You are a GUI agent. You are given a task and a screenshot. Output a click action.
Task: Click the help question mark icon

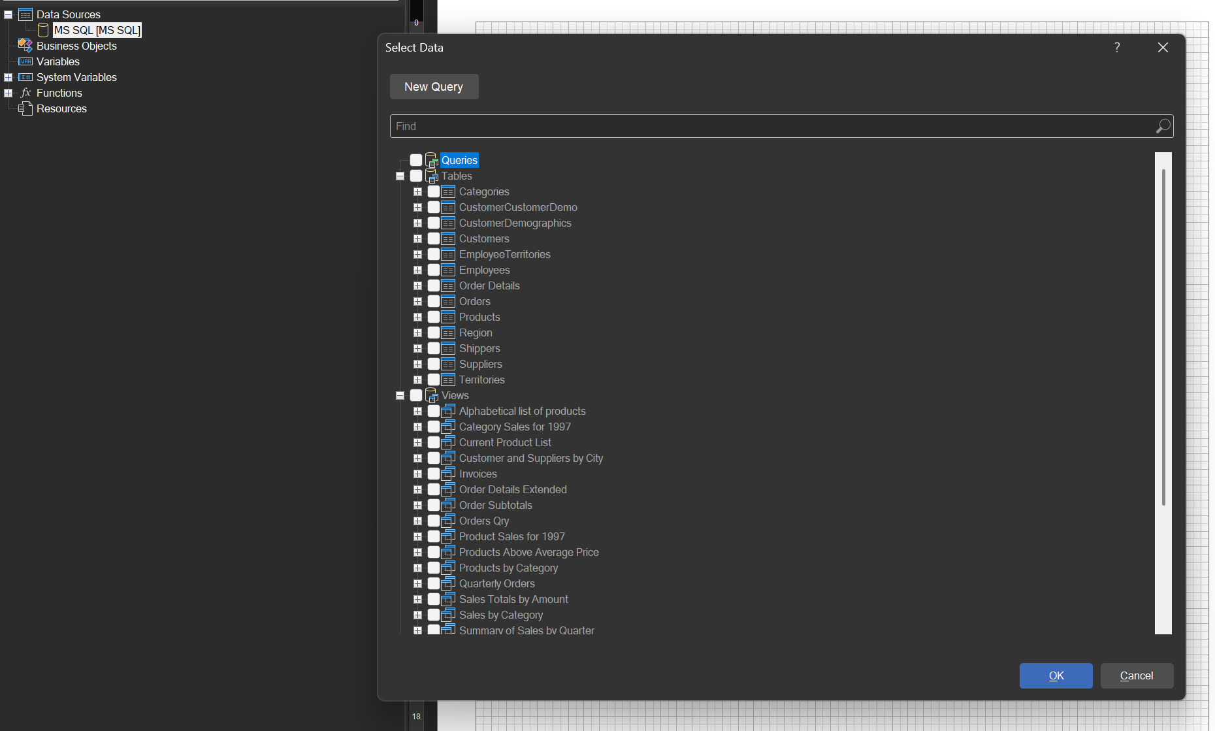tap(1116, 47)
